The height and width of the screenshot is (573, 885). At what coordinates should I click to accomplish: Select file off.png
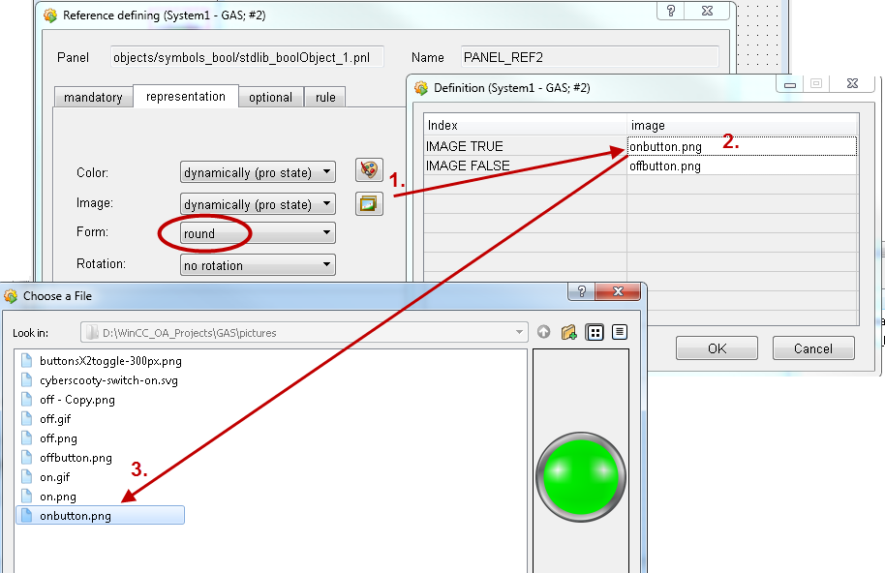pyautogui.click(x=58, y=438)
